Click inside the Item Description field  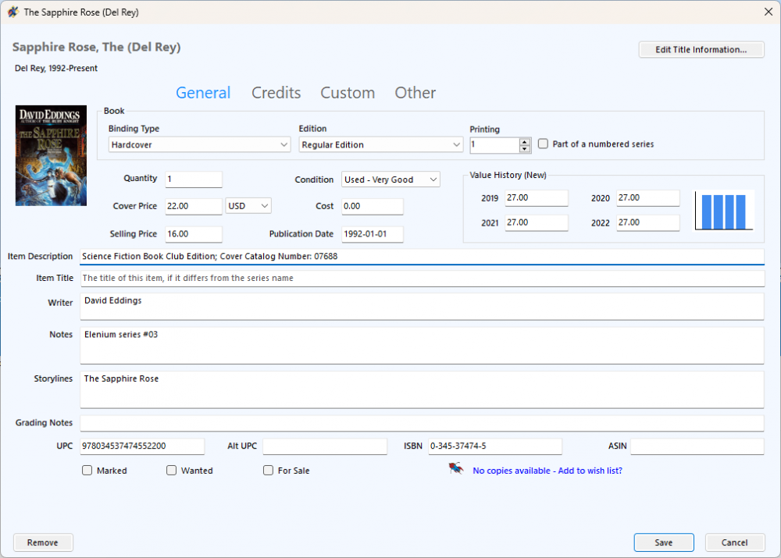[x=422, y=256]
